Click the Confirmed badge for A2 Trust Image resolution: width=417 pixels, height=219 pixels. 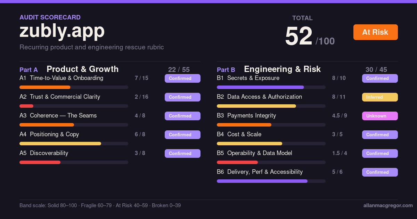[182, 97]
